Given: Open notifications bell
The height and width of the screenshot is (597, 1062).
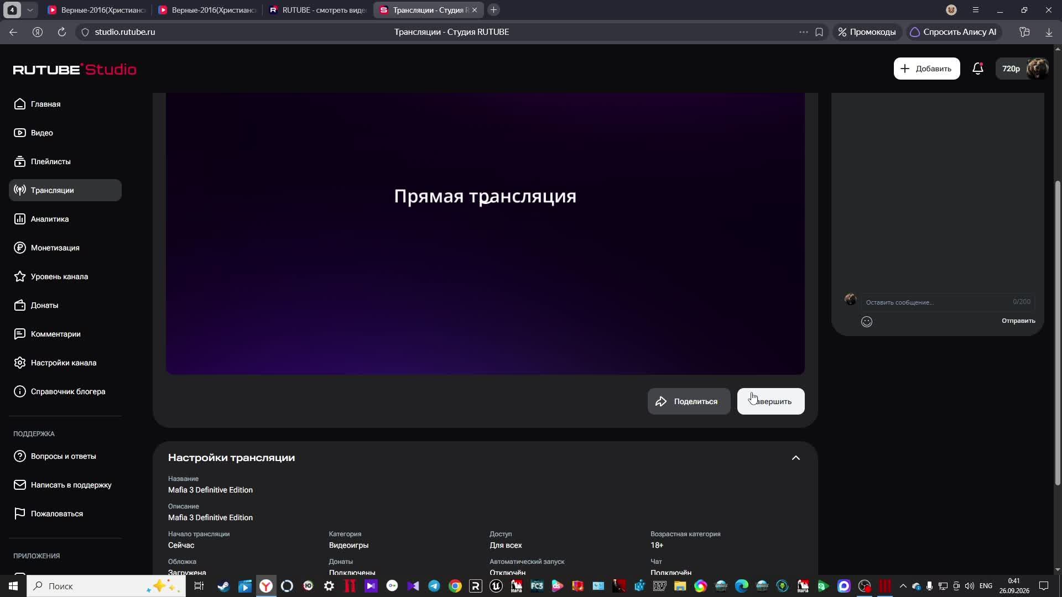Looking at the screenshot, I should (x=977, y=69).
